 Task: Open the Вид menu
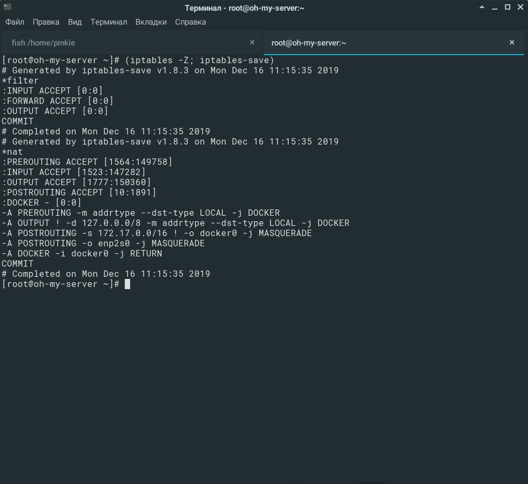pyautogui.click(x=75, y=22)
